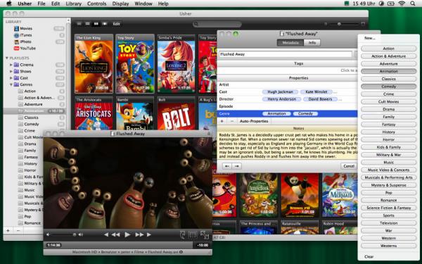422x264 pixels.
Task: Click the fast-forward button in the player
Action: pos(139,234)
